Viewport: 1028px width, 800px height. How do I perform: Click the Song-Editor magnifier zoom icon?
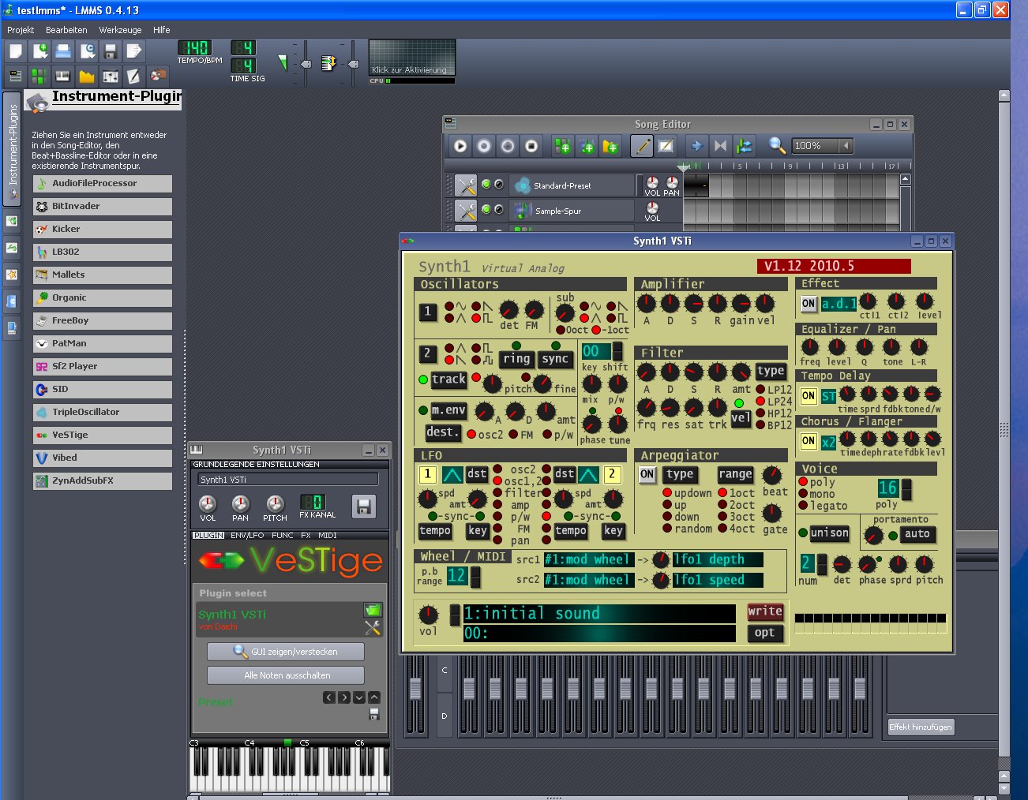pos(777,146)
